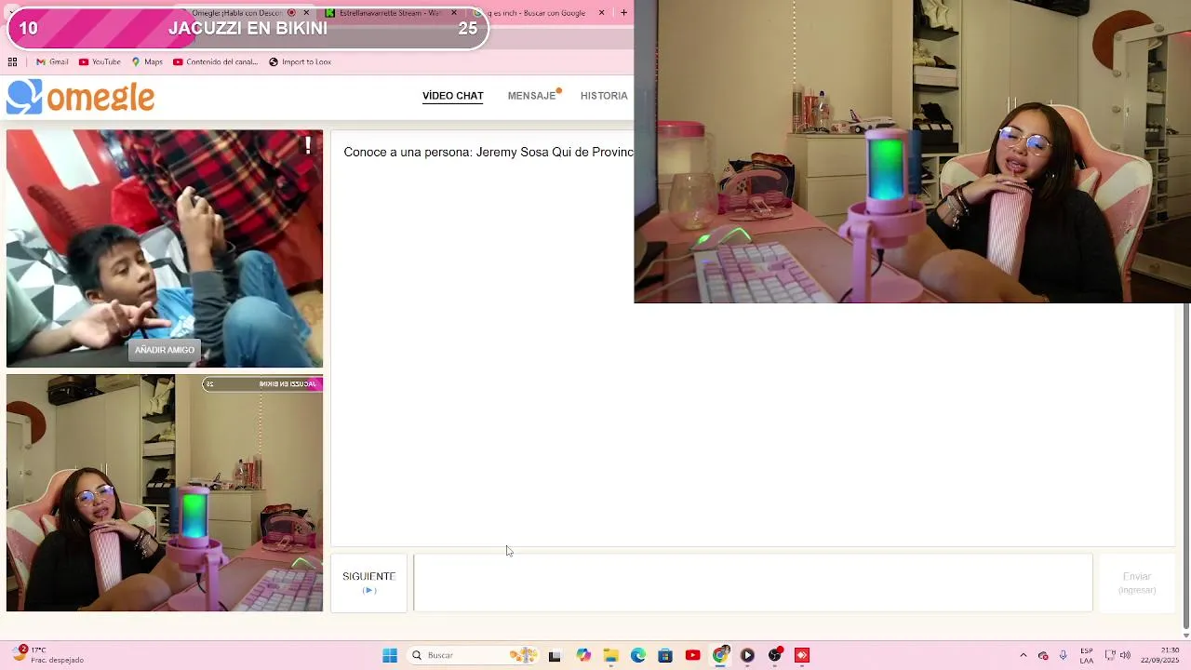This screenshot has width=1191, height=670.
Task: Open OBS Studio from the taskbar
Action: (x=775, y=655)
